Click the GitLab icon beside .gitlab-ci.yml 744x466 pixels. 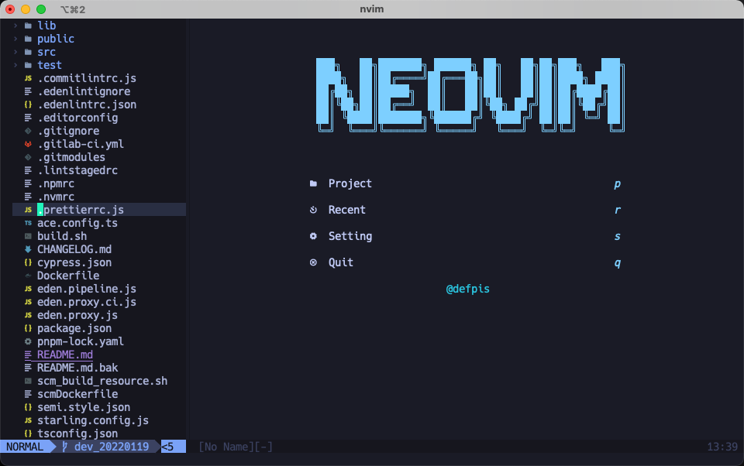pyautogui.click(x=28, y=144)
